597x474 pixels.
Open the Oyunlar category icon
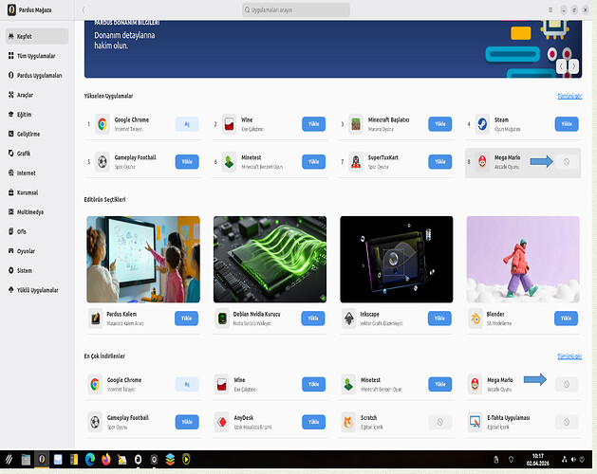pyautogui.click(x=10, y=251)
